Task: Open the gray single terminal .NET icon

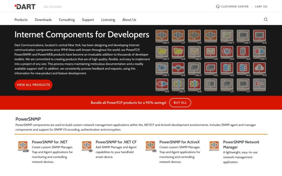Action: coord(243,36)
